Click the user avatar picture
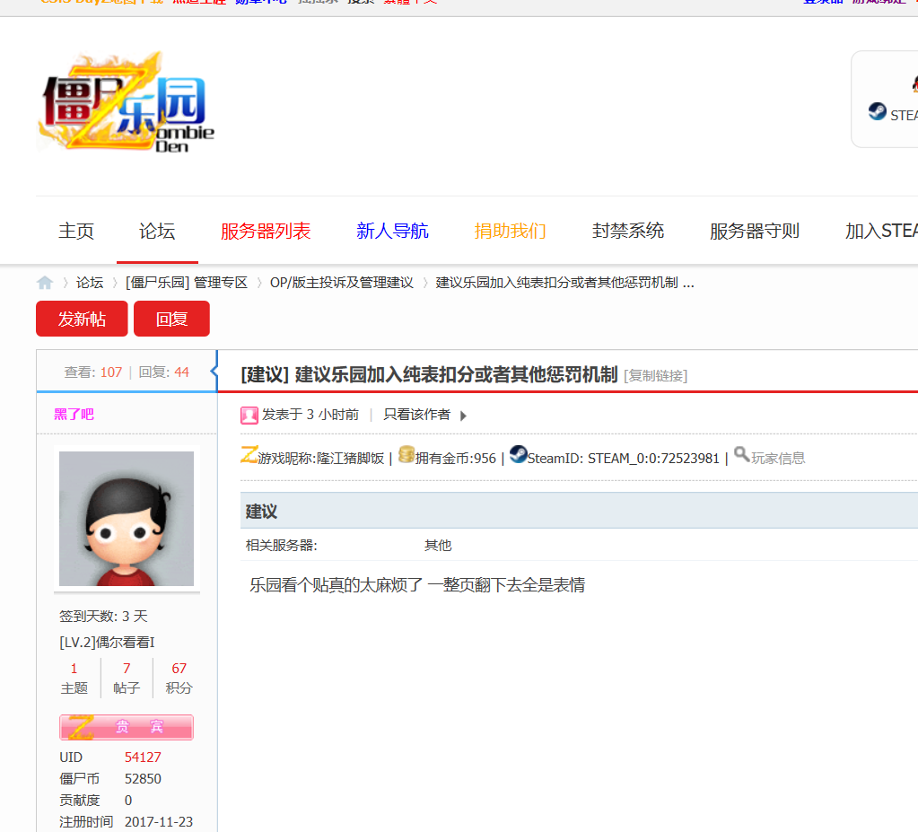Image resolution: width=918 pixels, height=832 pixels. tap(127, 519)
